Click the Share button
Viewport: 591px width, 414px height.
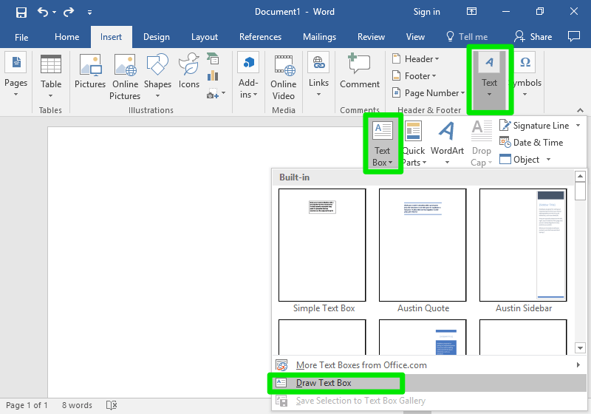pyautogui.click(x=533, y=37)
